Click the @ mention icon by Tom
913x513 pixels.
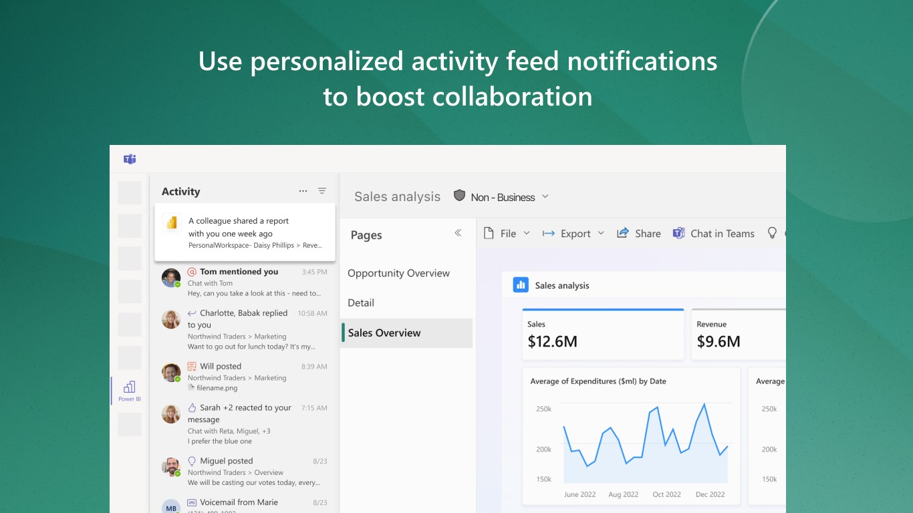(192, 272)
